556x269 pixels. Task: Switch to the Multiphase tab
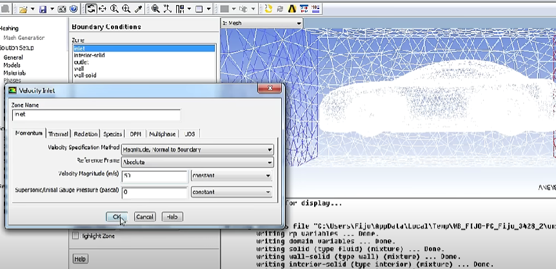pos(162,134)
